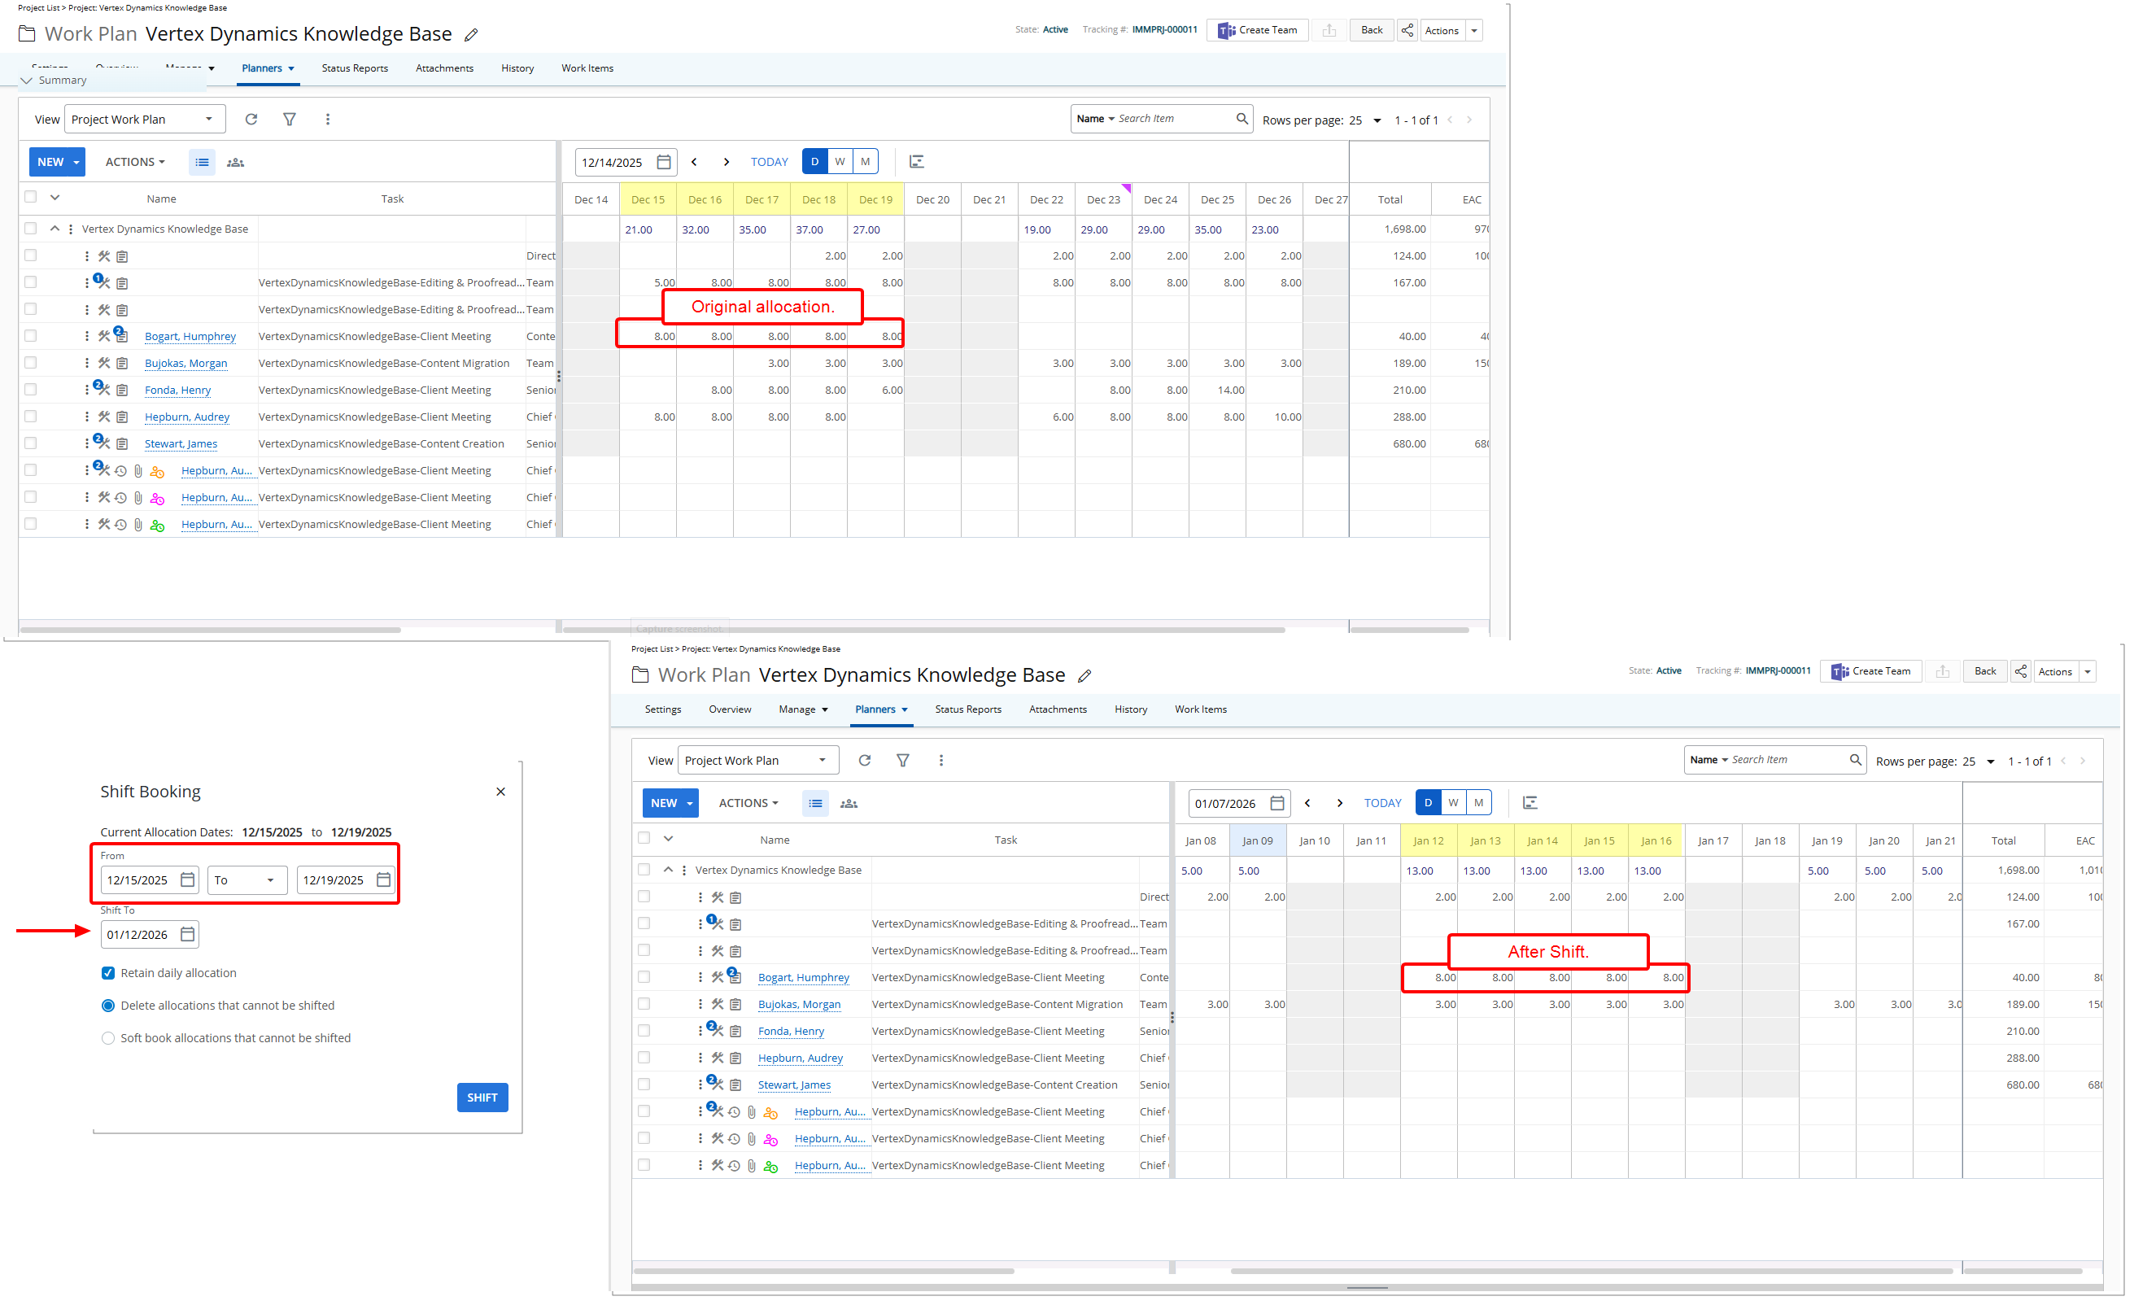This screenshot has height=1305, width=2134.
Task: Open the ACTIONS dropdown in bottom planner
Action: pos(748,804)
